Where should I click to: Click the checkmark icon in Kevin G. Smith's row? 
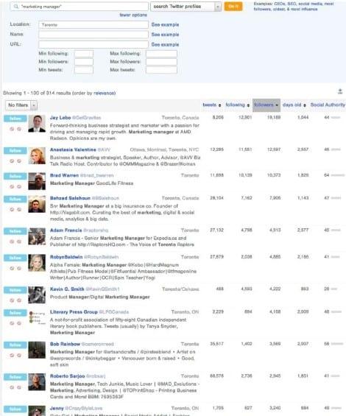[12, 300]
